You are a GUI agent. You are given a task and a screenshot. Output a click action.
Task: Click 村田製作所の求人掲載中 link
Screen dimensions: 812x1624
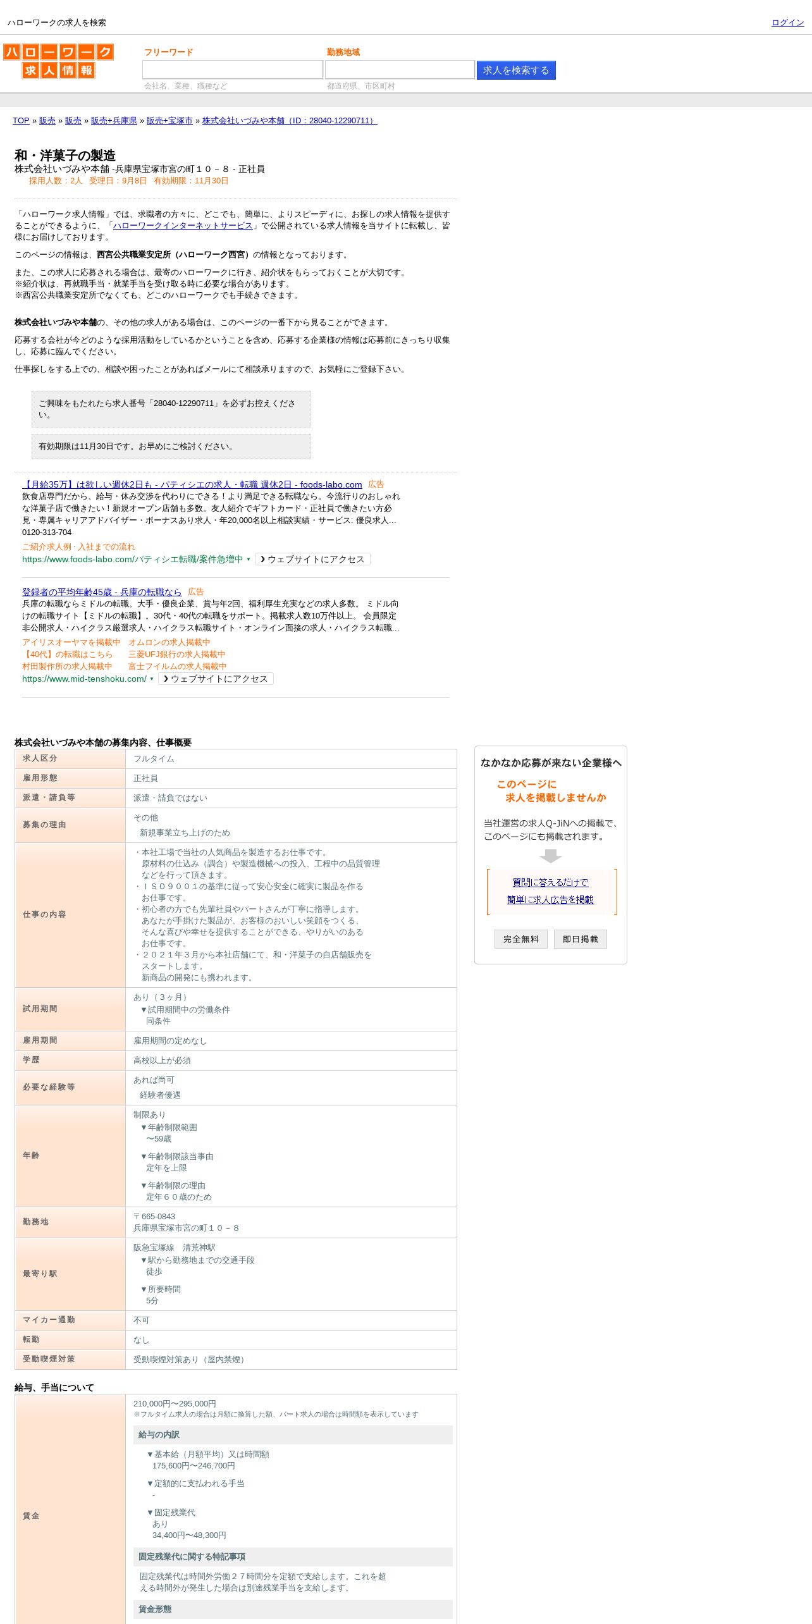(67, 667)
